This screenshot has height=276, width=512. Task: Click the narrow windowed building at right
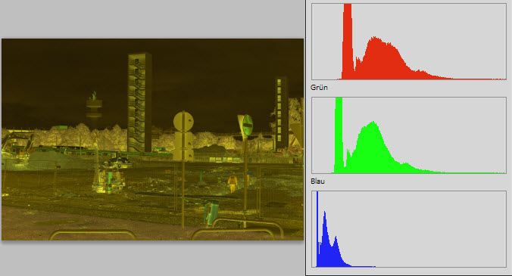281,113
